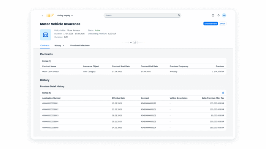Screen dimensions: 266x149
Task: Expand the History tab dropdown arrow
Action: pos(63,45)
